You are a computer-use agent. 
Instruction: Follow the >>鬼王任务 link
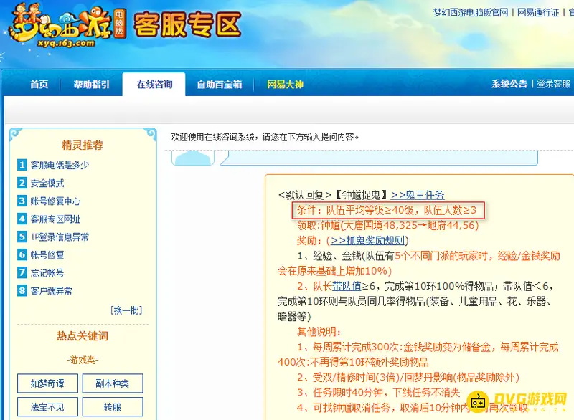(418, 195)
